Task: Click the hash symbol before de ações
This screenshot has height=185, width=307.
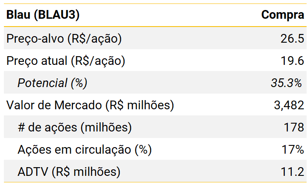Action: point(22,127)
